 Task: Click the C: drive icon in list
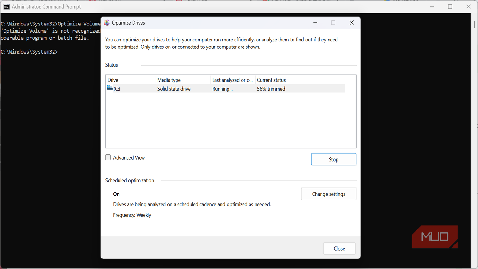coord(110,88)
